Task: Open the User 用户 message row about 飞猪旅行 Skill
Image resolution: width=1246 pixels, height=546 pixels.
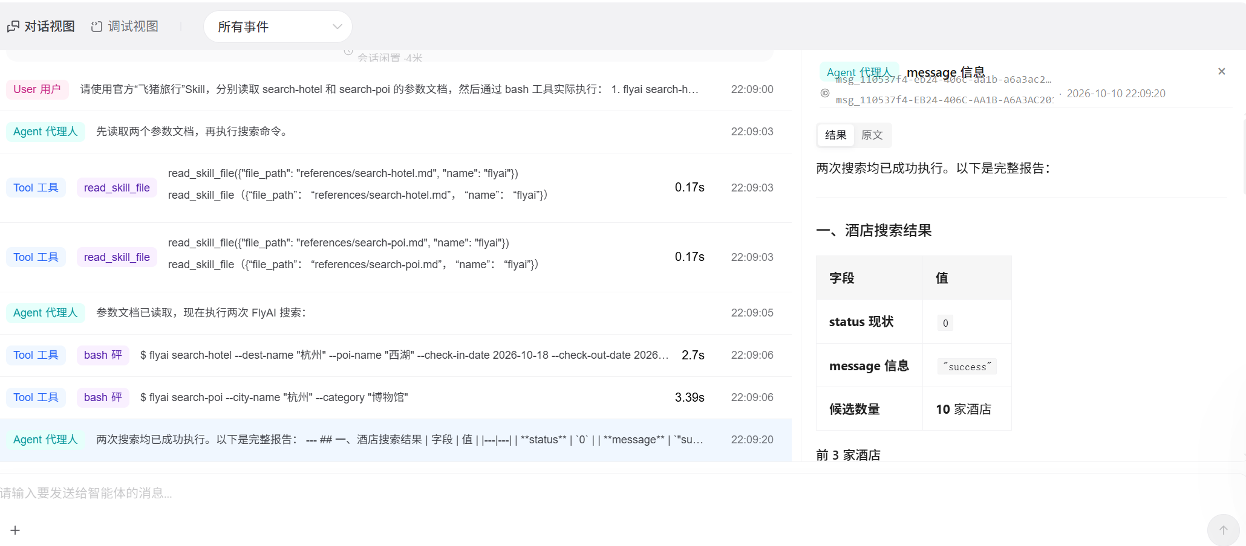Action: coord(396,89)
